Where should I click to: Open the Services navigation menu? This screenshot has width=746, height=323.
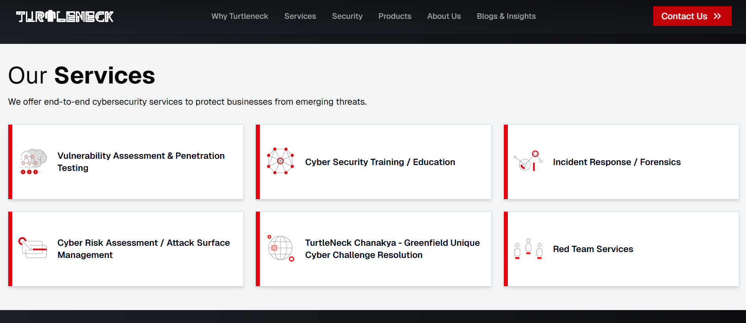[x=300, y=16]
